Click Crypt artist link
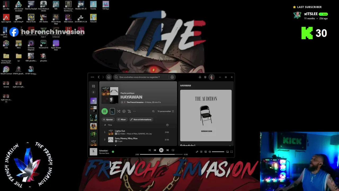339x191 pixels. (x=120, y=141)
